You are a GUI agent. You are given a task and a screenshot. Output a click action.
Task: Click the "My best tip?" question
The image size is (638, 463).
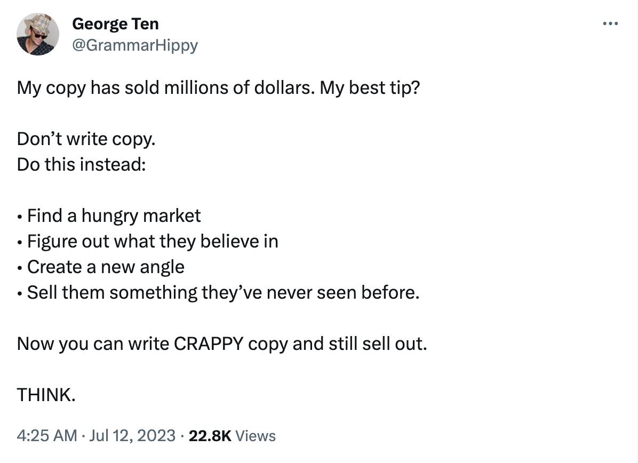pyautogui.click(x=370, y=87)
